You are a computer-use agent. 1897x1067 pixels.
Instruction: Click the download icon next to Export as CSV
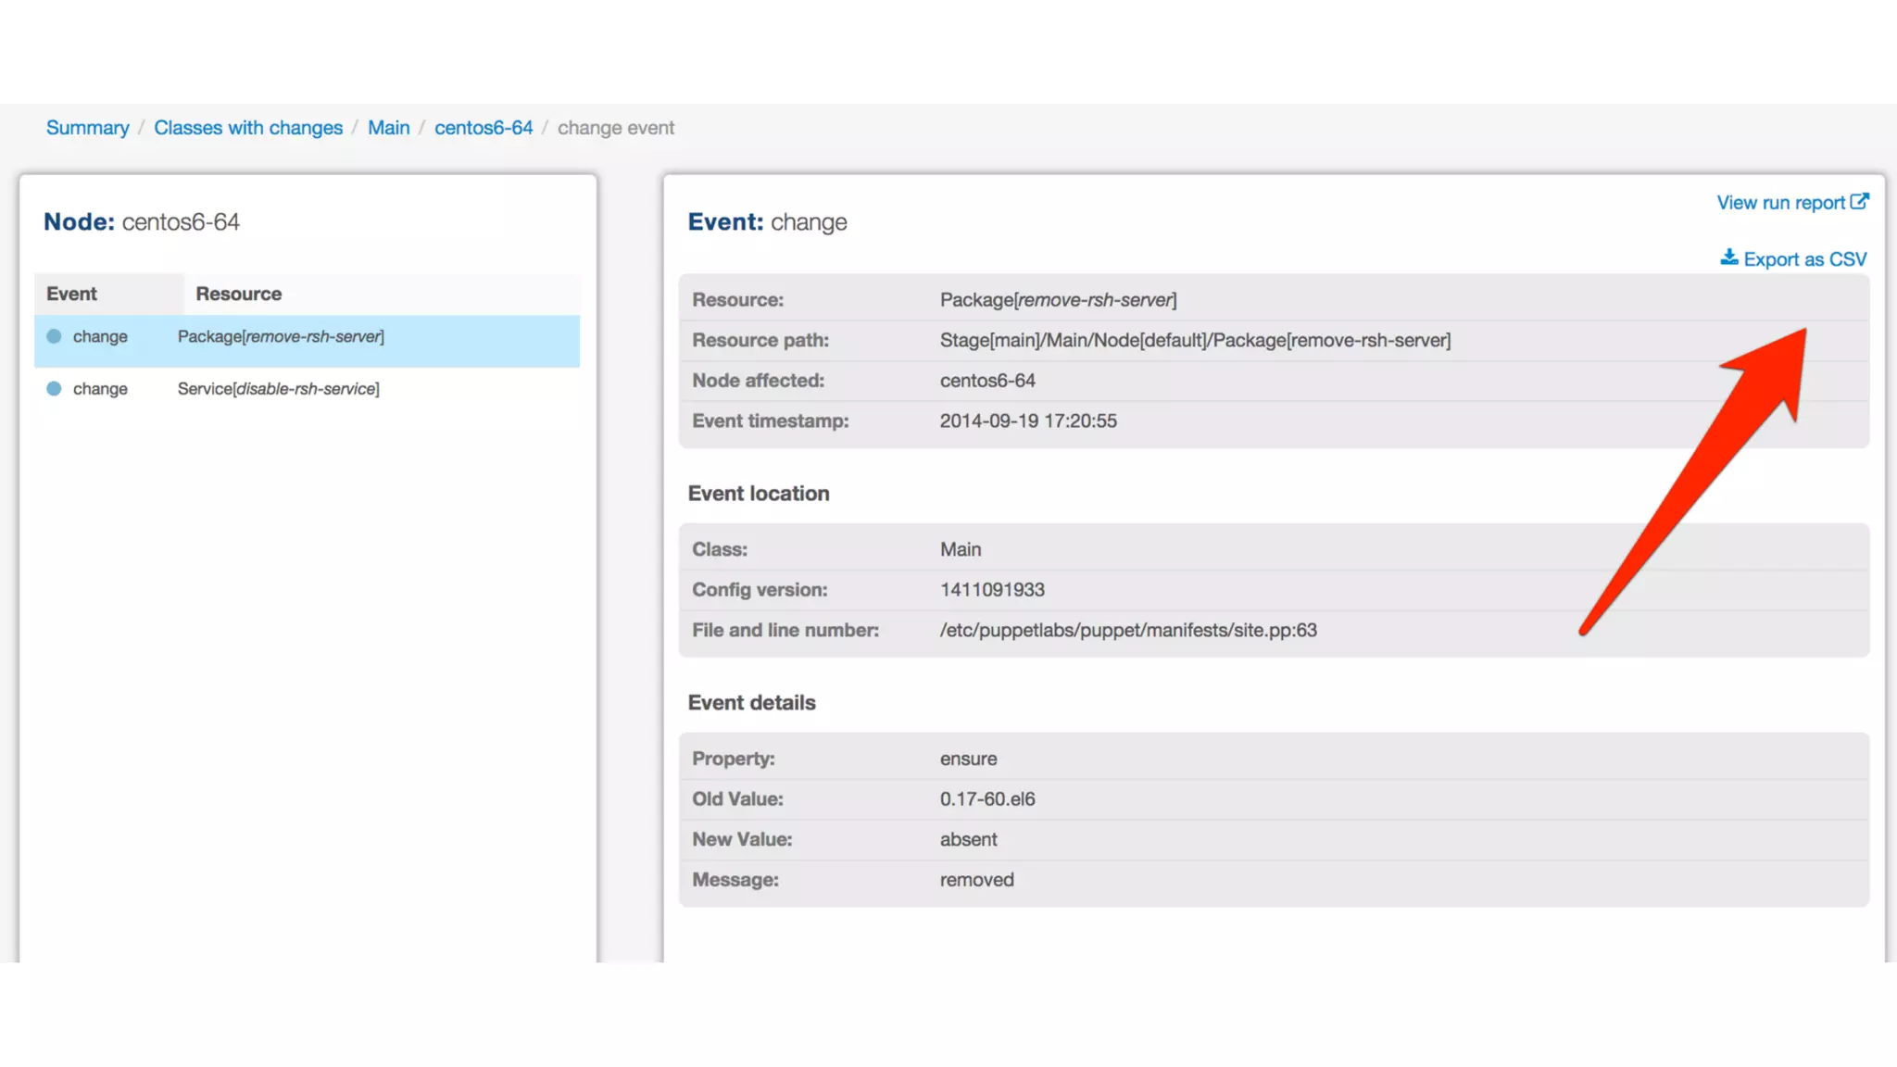pyautogui.click(x=1728, y=257)
